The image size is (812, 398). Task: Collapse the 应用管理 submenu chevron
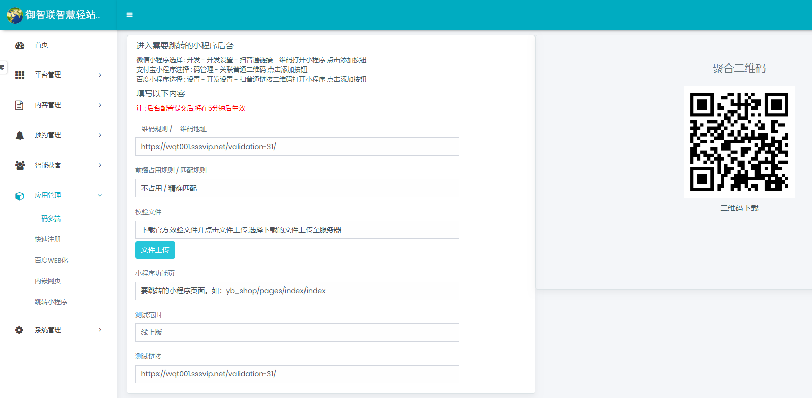pos(100,196)
